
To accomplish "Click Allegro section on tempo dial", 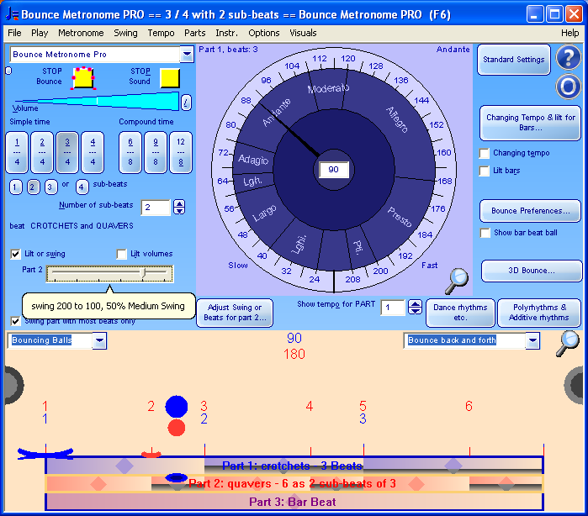I will coord(397,120).
